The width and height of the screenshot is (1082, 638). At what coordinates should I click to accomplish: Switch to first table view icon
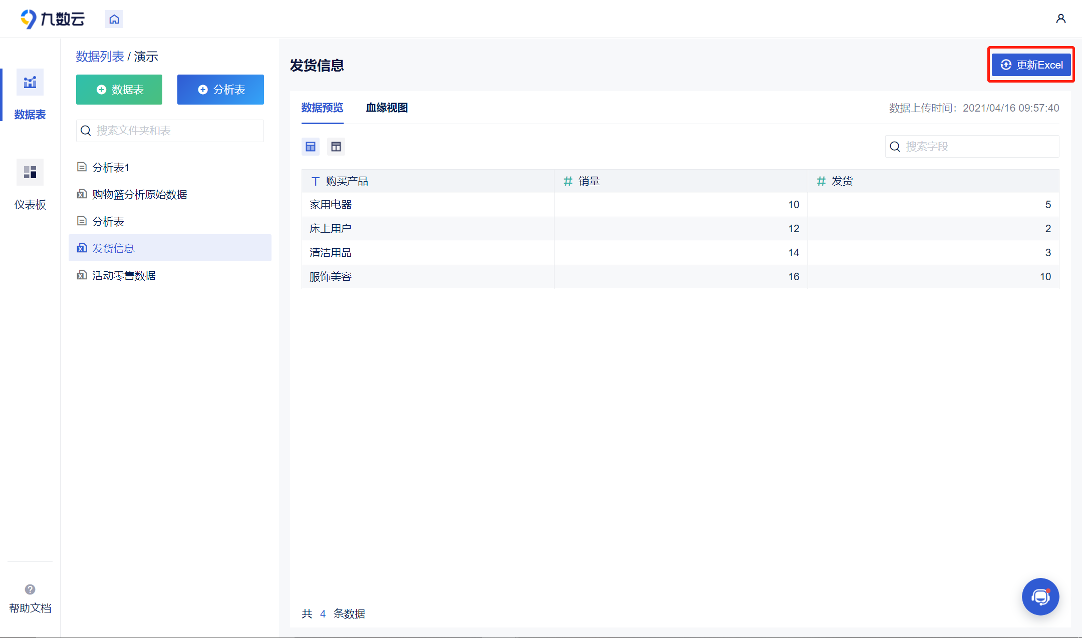click(311, 147)
